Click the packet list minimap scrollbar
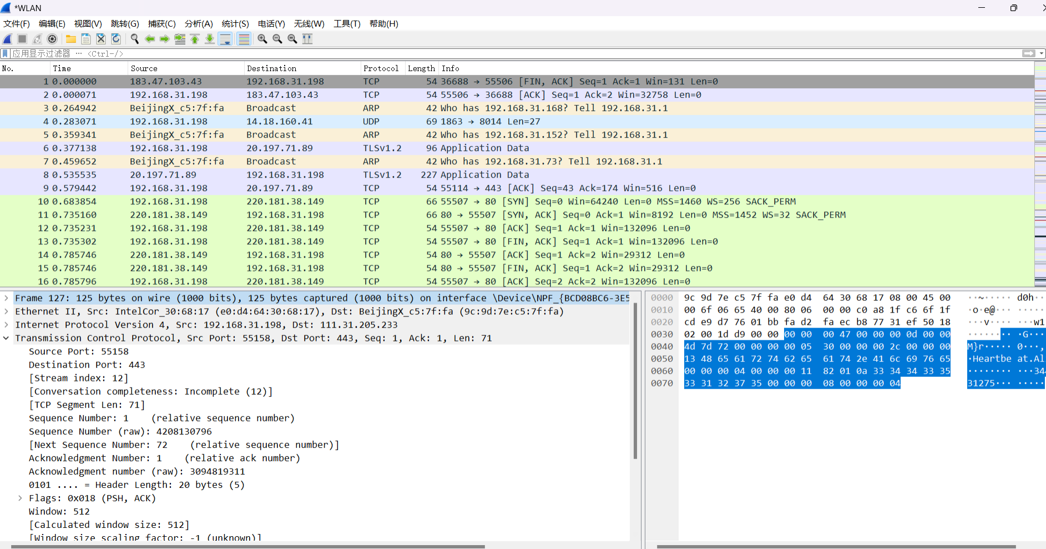 click(x=1040, y=174)
